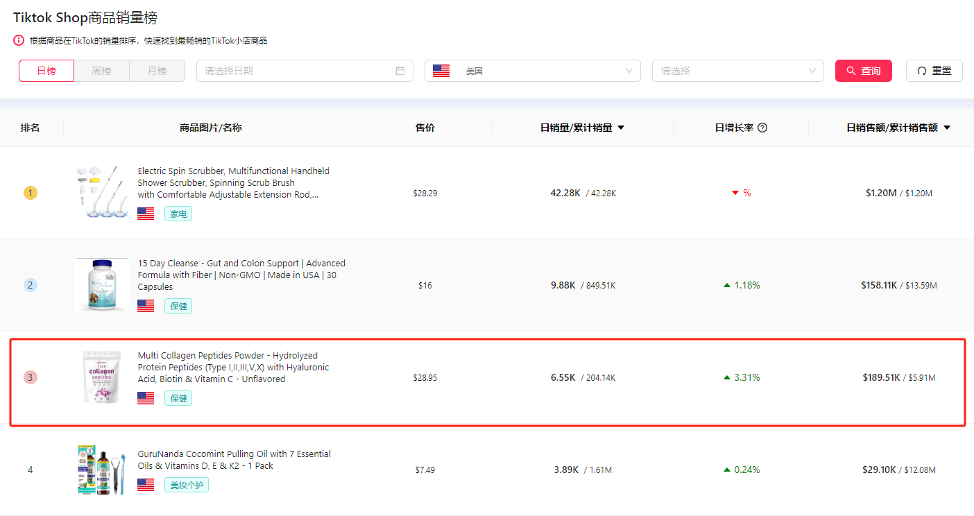Select the 日榜 daily ranking tab
Screen dimensions: 974x516
click(46, 71)
